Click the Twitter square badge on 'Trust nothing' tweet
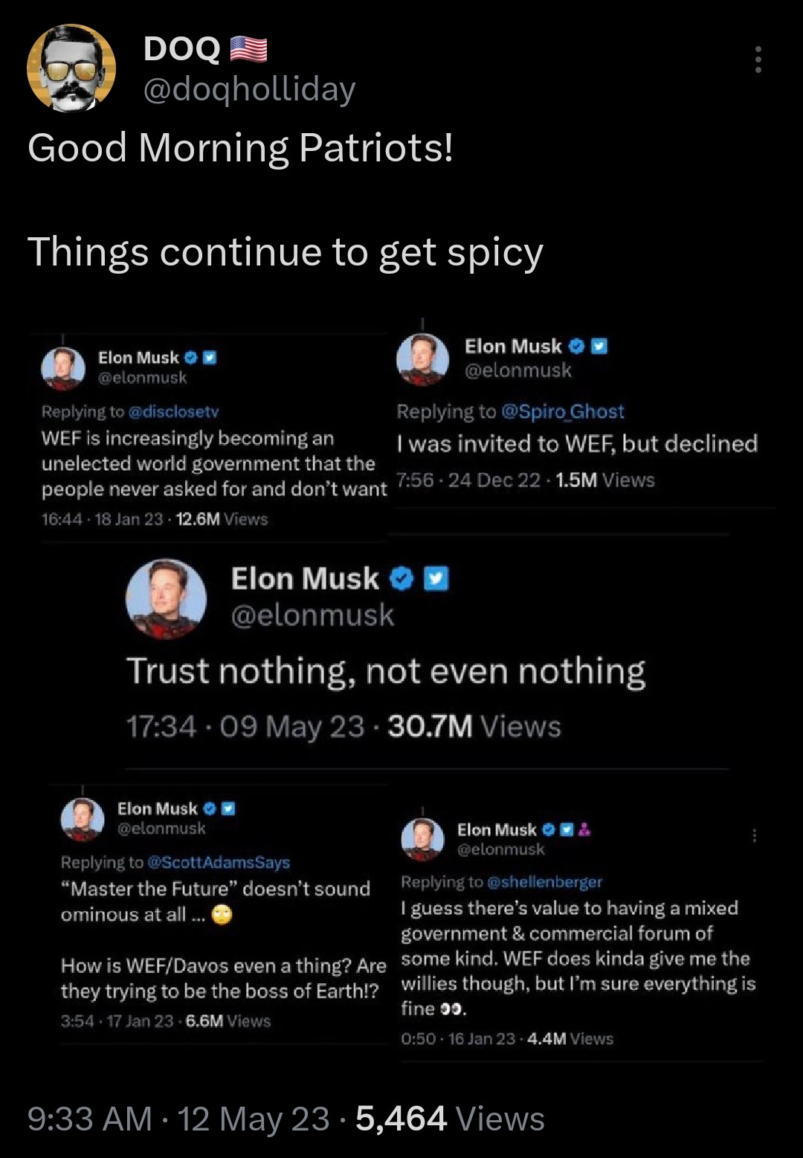Screen dimensions: 803x1158 (x=436, y=579)
